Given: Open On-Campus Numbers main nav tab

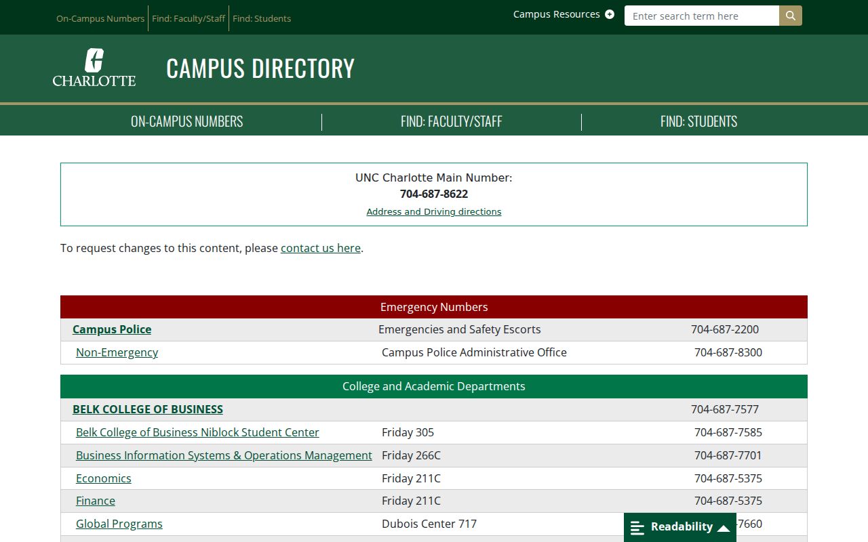Looking at the screenshot, I should pyautogui.click(x=186, y=121).
